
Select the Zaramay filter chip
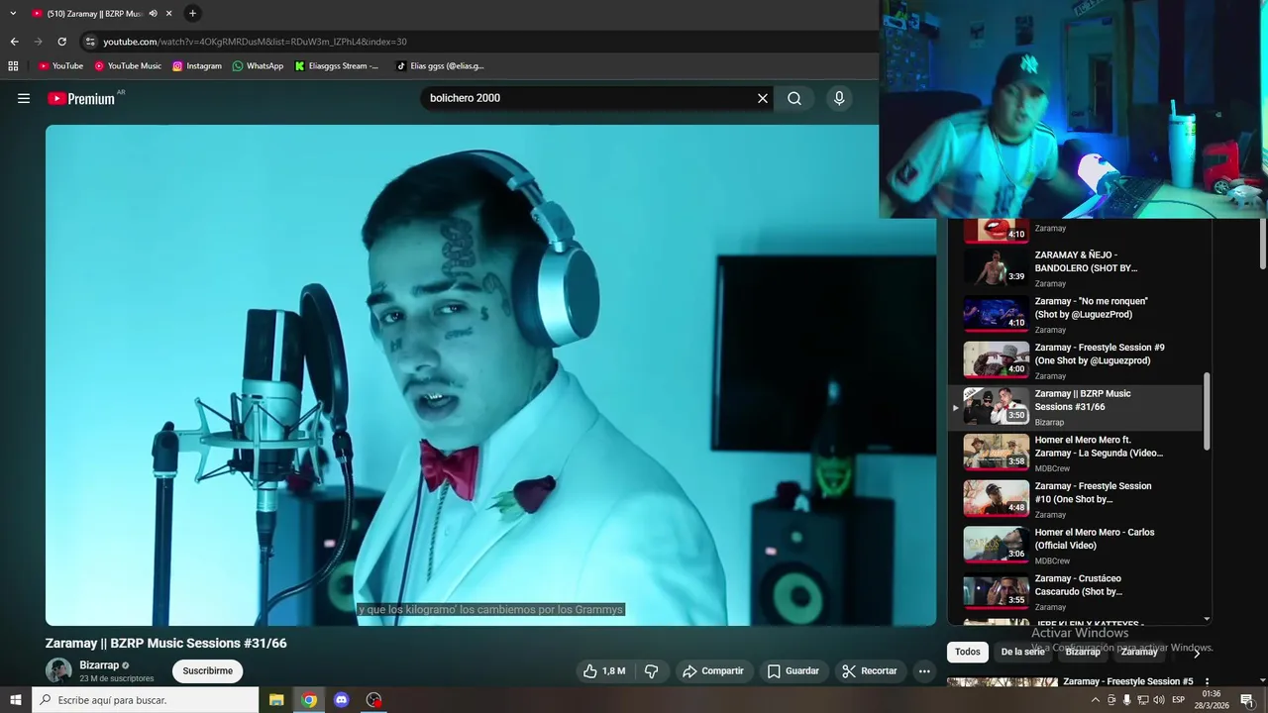[x=1139, y=652]
